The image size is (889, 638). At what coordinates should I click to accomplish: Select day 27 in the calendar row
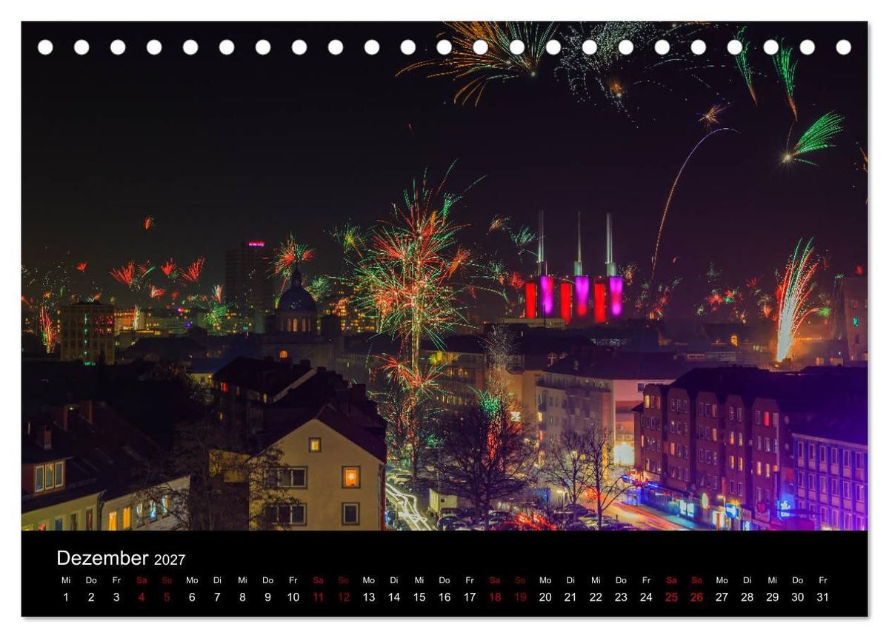pyautogui.click(x=722, y=597)
